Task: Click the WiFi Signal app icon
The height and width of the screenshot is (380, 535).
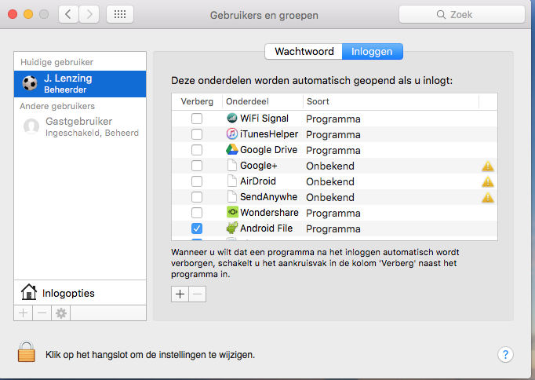Action: coord(232,119)
